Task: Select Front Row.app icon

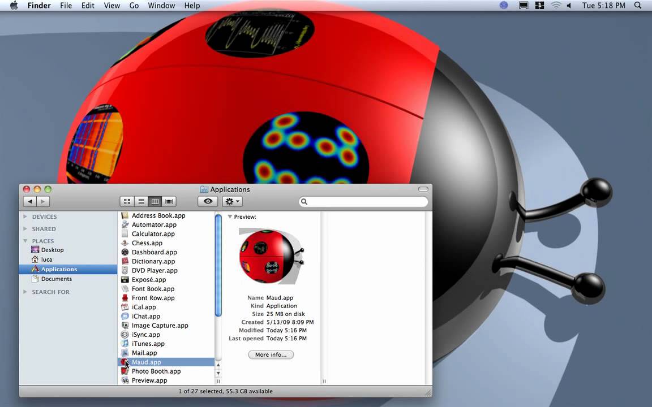Action: [125, 298]
